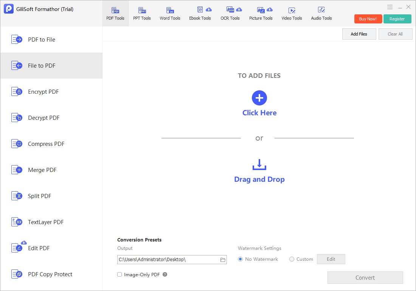Click the TextLayer PDF OCR icon
Screen dimensions: 416x291
point(17,222)
